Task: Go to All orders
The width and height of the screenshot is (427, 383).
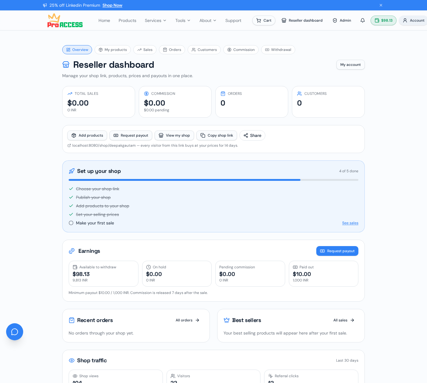Action: click(x=188, y=320)
